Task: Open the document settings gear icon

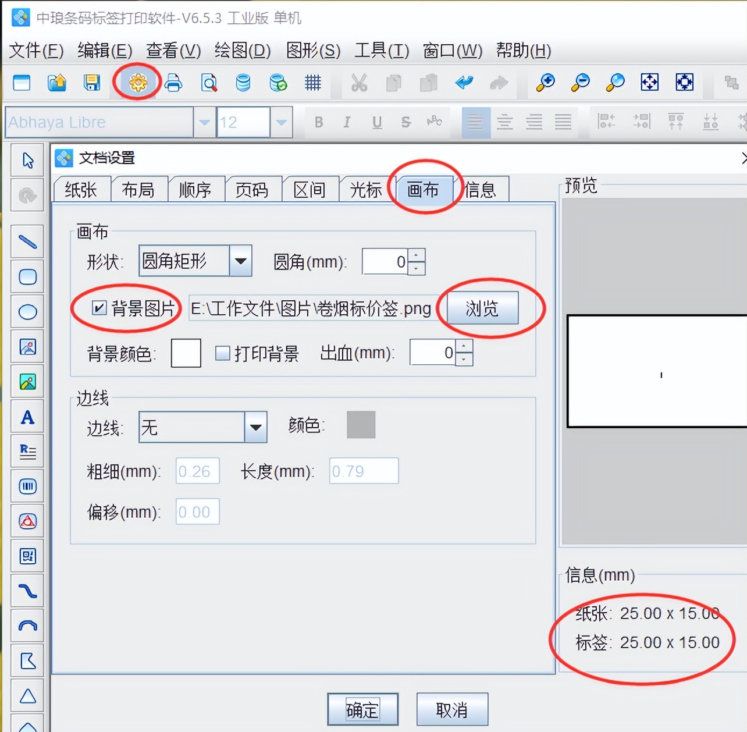Action: click(x=137, y=82)
